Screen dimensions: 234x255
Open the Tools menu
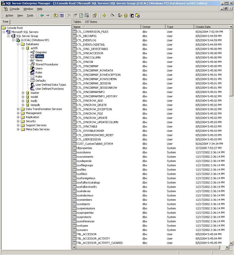point(30,16)
